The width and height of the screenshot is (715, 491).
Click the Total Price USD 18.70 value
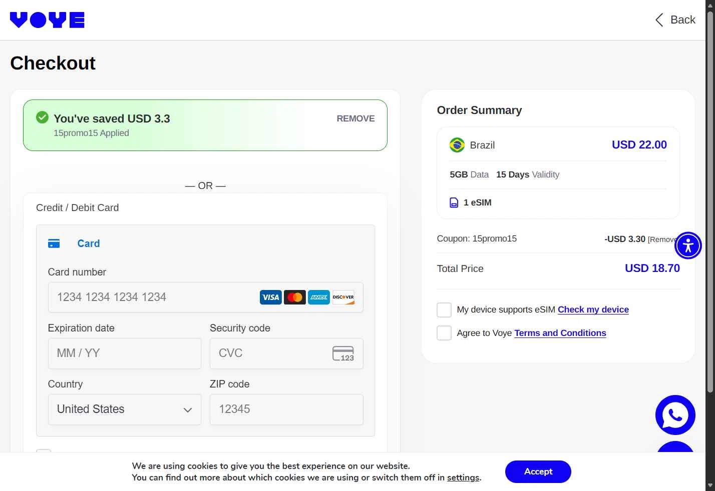[x=652, y=268]
